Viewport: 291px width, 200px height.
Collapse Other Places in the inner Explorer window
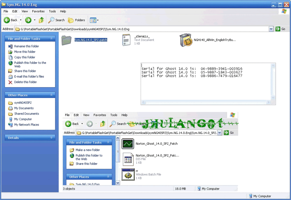(108, 177)
